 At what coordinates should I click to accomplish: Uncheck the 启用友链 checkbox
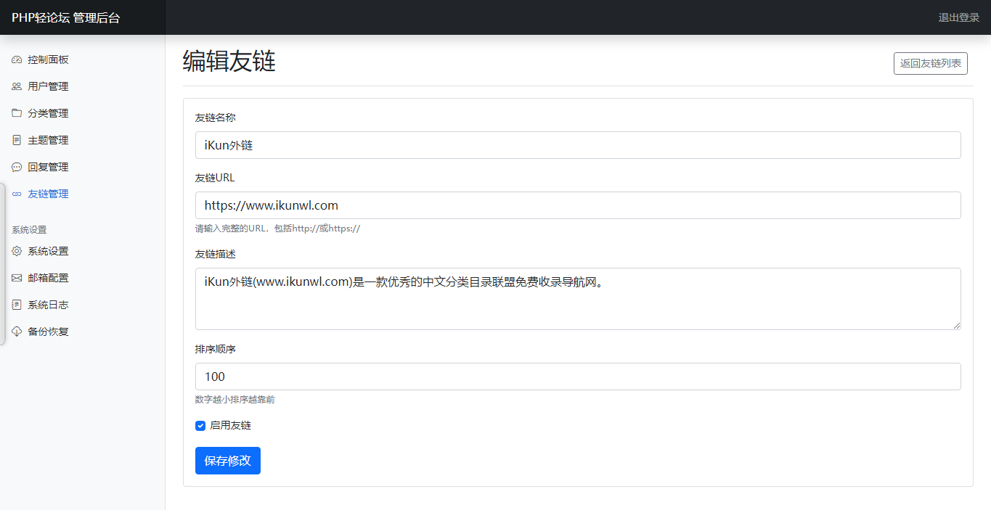click(200, 426)
